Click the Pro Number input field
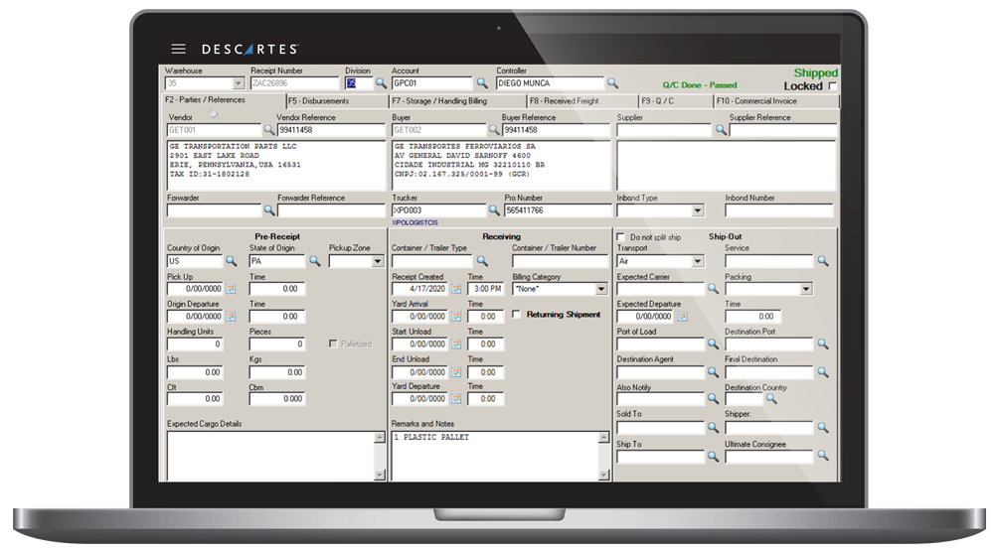This screenshot has width=994, height=553. pyautogui.click(x=557, y=210)
